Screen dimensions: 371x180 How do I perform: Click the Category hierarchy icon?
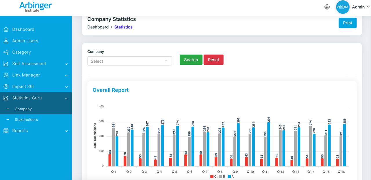(x=6, y=52)
